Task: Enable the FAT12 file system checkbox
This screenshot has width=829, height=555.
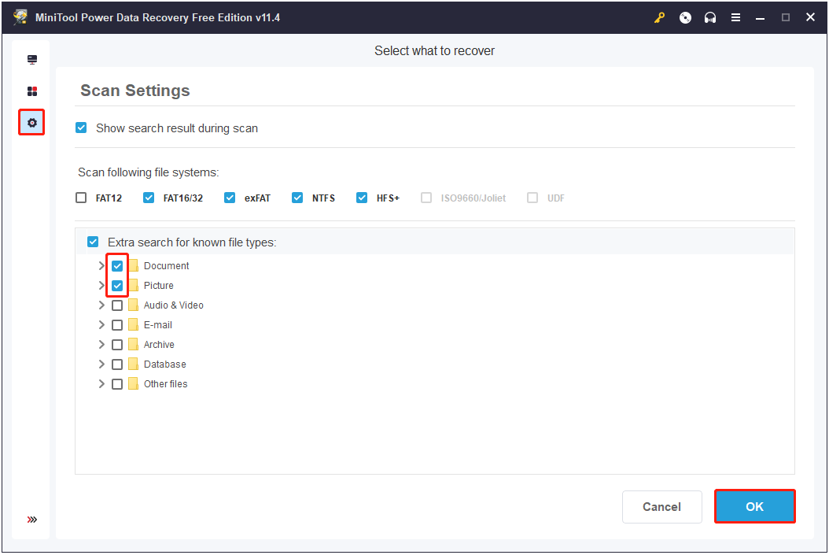Action: coord(81,198)
